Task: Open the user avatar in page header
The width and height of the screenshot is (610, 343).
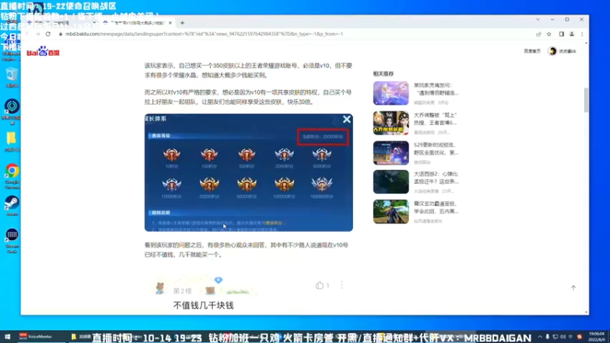Action: pos(552,51)
